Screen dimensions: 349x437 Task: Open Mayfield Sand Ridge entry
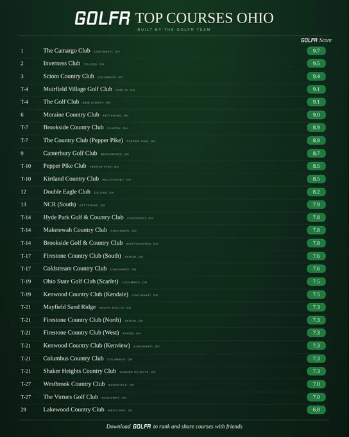pos(69,307)
